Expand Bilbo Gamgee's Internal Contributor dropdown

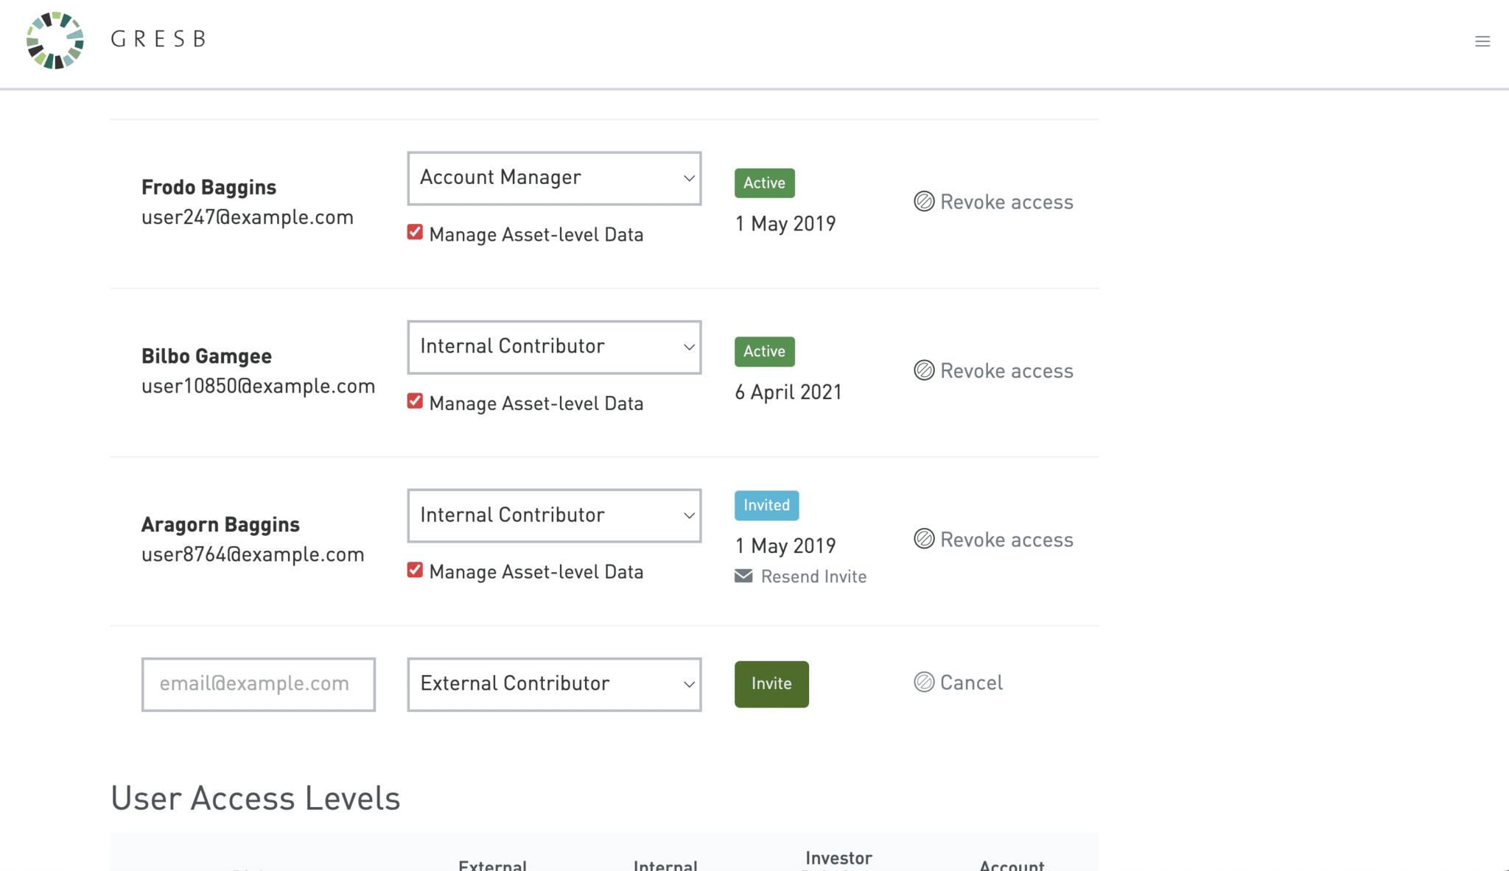(x=554, y=347)
